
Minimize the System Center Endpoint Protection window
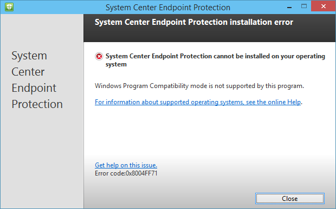point(289,8)
